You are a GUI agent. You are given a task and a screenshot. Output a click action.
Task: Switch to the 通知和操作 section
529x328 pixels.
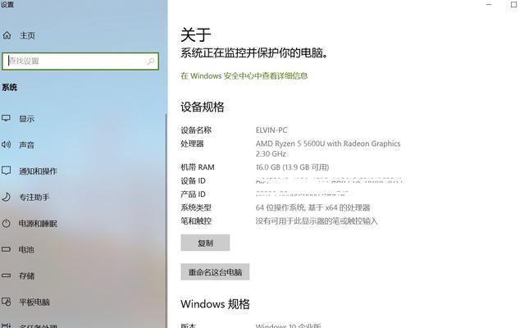coord(38,171)
